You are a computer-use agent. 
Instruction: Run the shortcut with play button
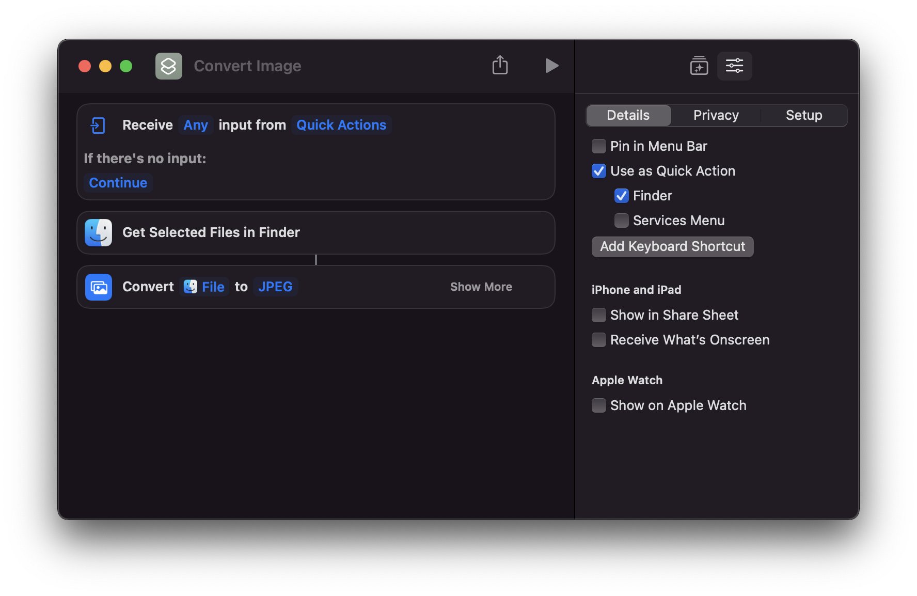click(x=551, y=66)
